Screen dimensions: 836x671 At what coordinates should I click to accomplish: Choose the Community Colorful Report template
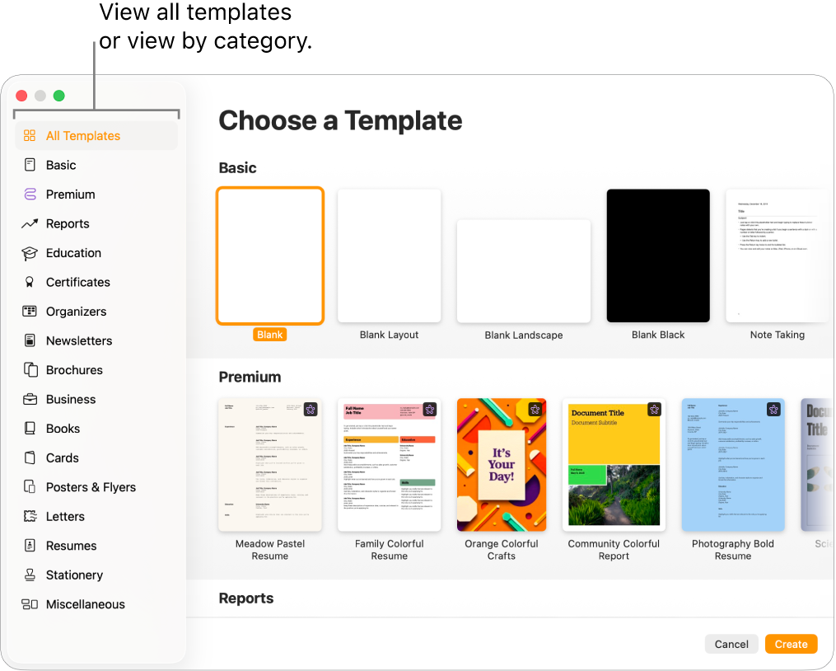pos(614,464)
